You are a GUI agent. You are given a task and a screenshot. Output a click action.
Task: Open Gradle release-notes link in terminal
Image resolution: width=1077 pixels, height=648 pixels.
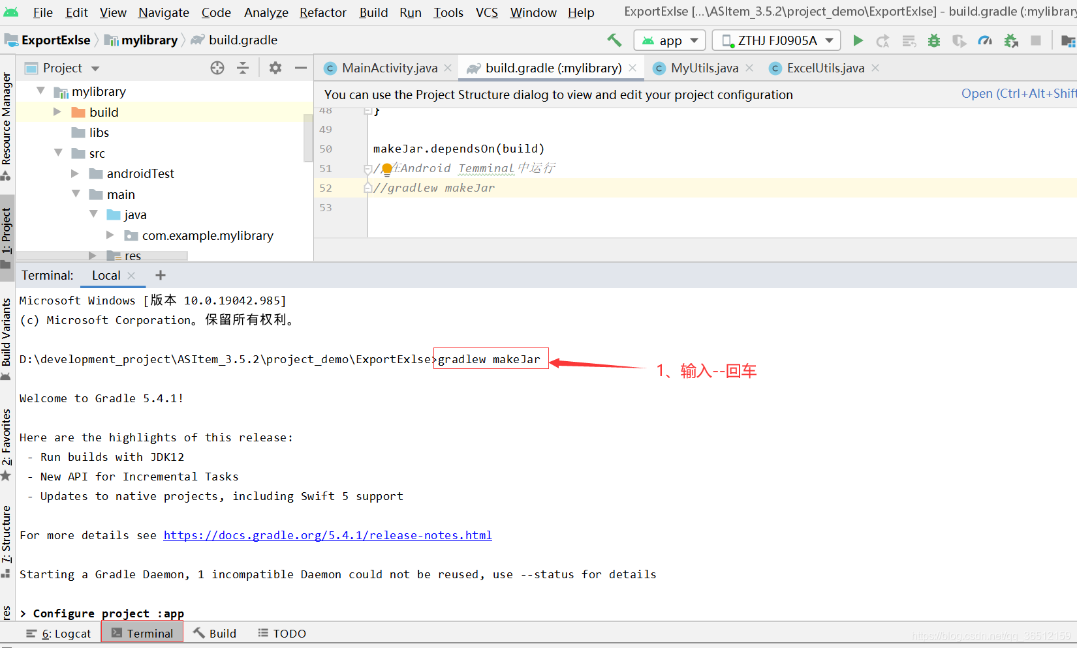pos(328,535)
